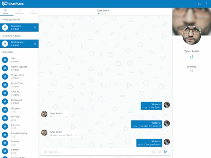Close the De Huiskamer active channel

(35, 44)
